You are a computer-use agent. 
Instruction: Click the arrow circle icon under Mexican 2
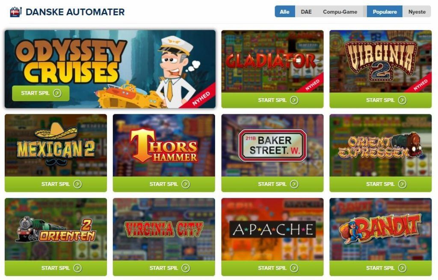point(77,184)
